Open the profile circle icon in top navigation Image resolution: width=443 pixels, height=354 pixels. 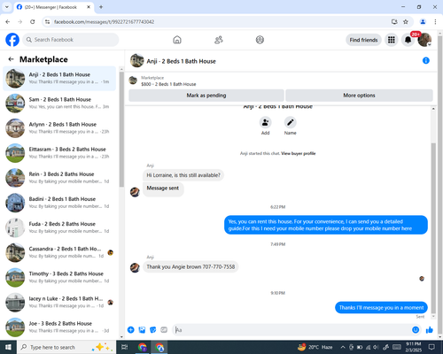point(260,40)
